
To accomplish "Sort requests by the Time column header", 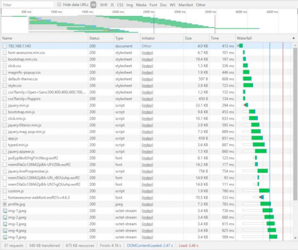I will pyautogui.click(x=215, y=38).
